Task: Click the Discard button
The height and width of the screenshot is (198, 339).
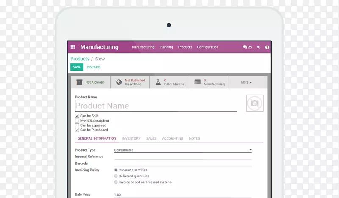Action: click(93, 67)
